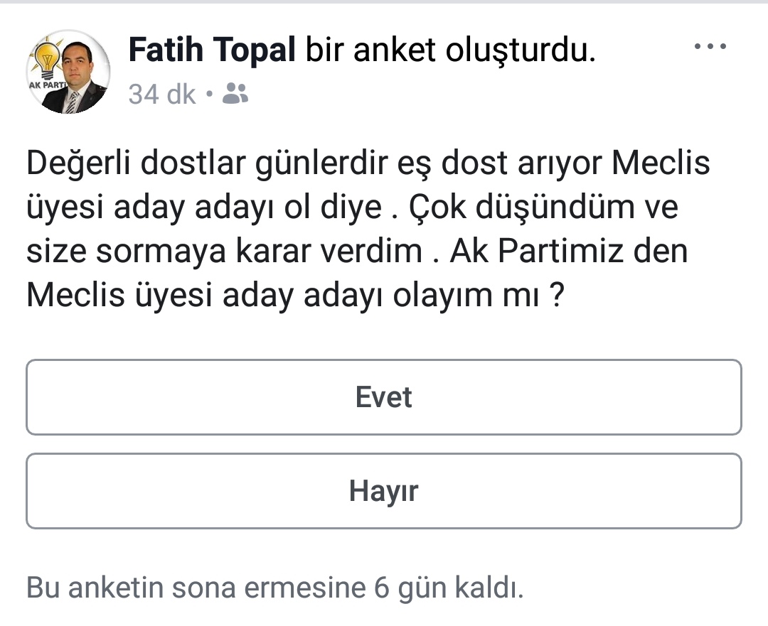Screen dimensions: 768x626
Task: Open the Fatih Topal name link
Action: click(211, 50)
